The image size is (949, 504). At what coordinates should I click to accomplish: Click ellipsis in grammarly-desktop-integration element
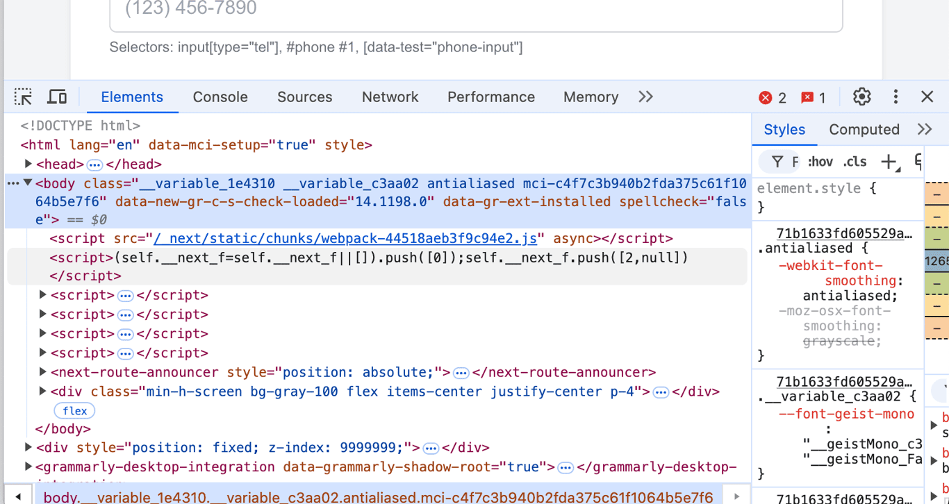(x=566, y=467)
